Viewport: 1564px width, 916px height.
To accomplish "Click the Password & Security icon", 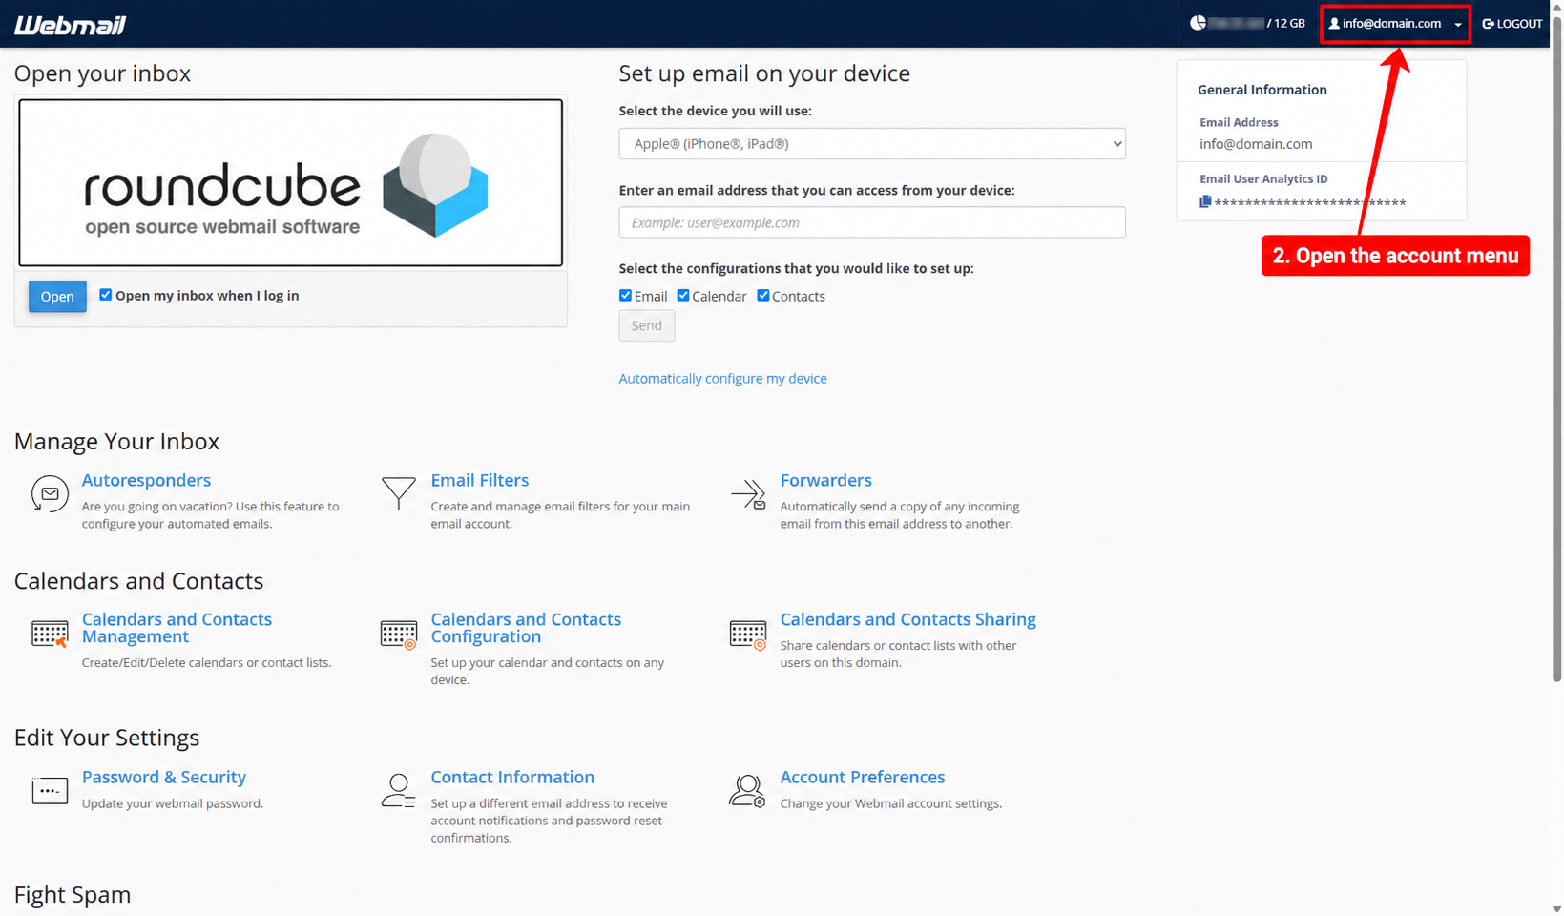I will click(50, 791).
